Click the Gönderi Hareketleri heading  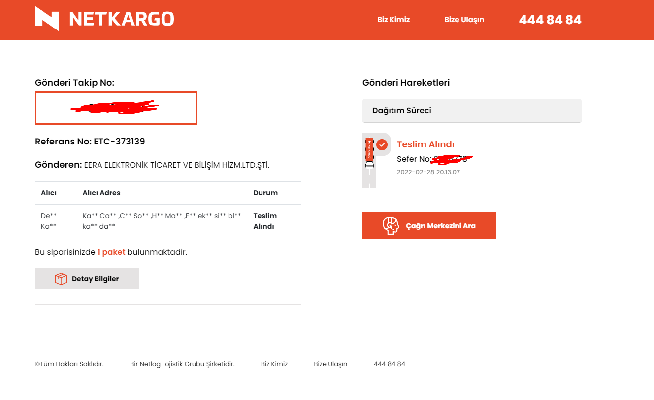tap(406, 83)
